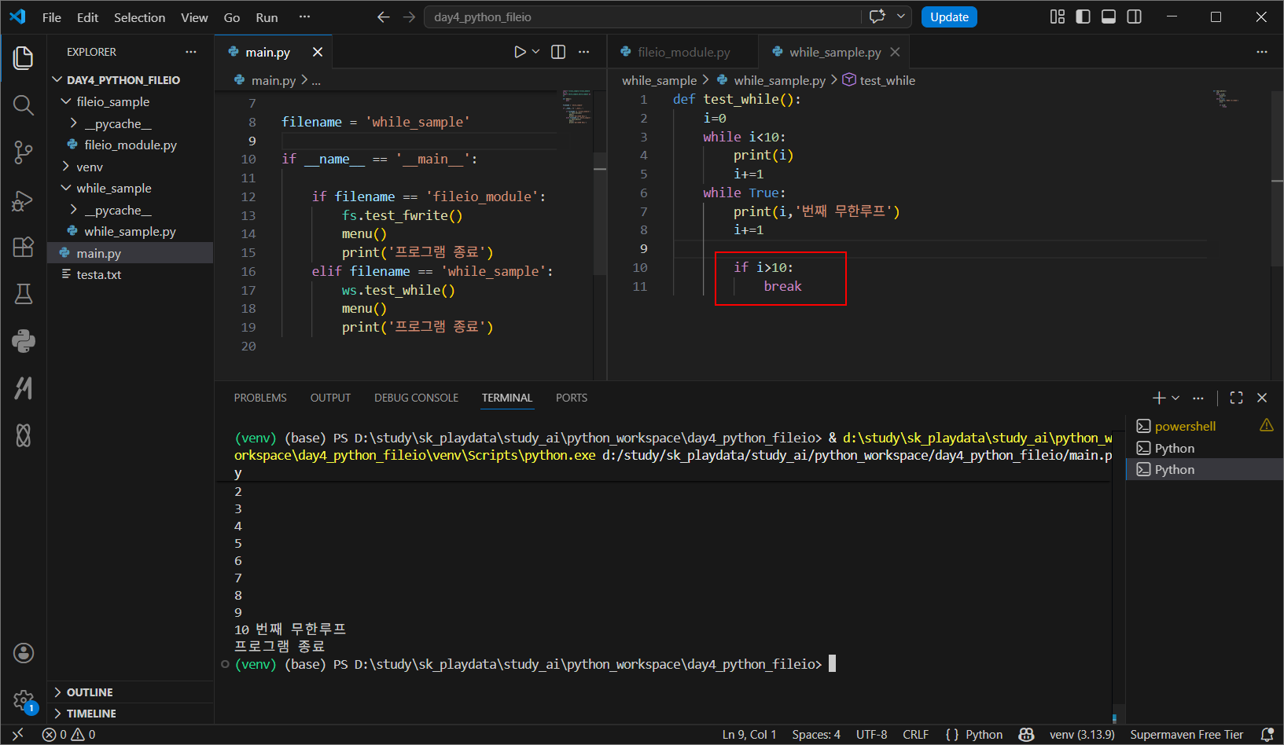Open More Actions for right editor group
1284x745 pixels.
point(1262,52)
